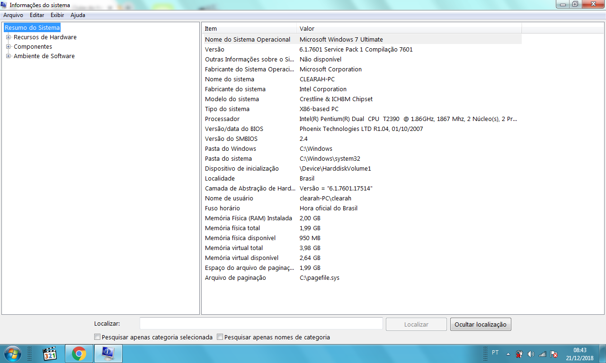Open the taskbar clock showing 08:43
Image resolution: width=606 pixels, height=363 pixels.
579,354
